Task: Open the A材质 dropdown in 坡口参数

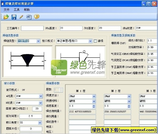Action: (x=41, y=96)
